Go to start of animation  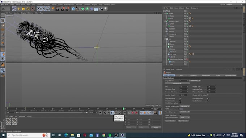tap(100, 113)
